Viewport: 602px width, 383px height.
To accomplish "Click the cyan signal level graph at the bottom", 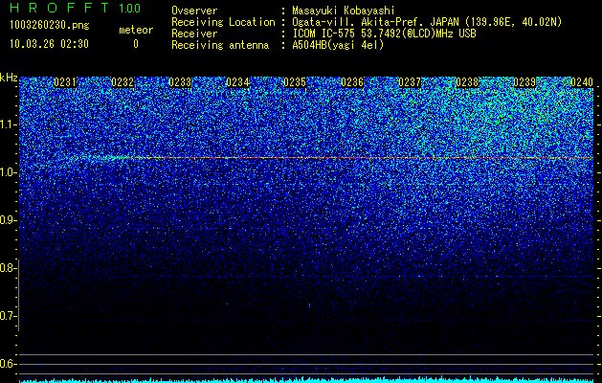I will pyautogui.click(x=306, y=380).
